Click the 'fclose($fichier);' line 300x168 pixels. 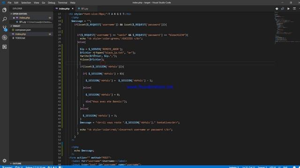[x=92, y=60]
